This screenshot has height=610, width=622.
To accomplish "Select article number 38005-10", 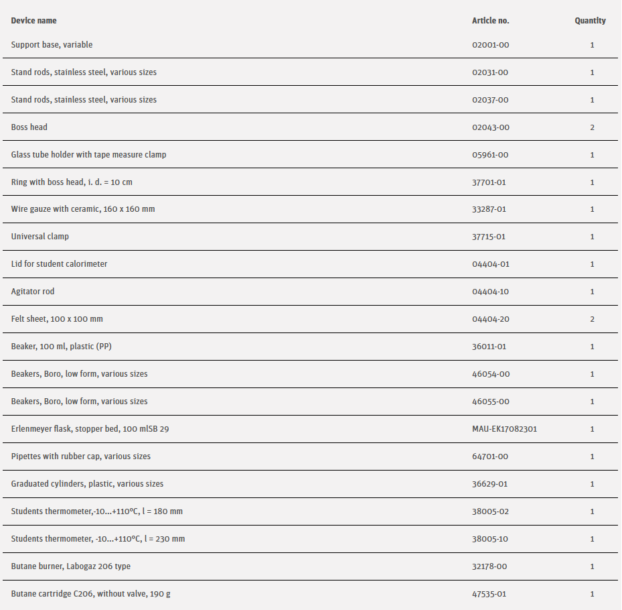I will 490,539.
